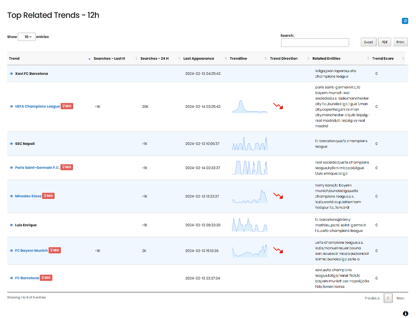
Task: Click Luis Enrique trendline chart
Action: tap(250, 225)
